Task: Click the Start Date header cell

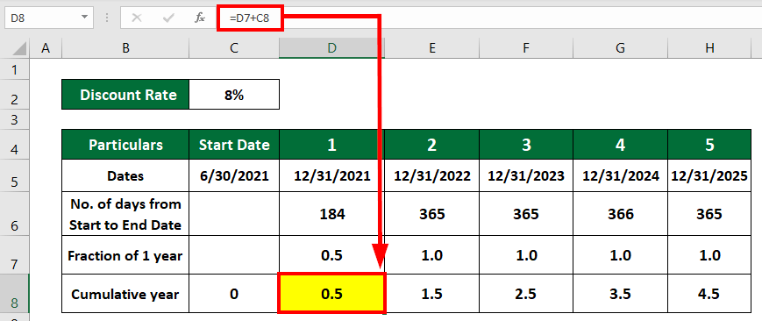Action: tap(234, 145)
